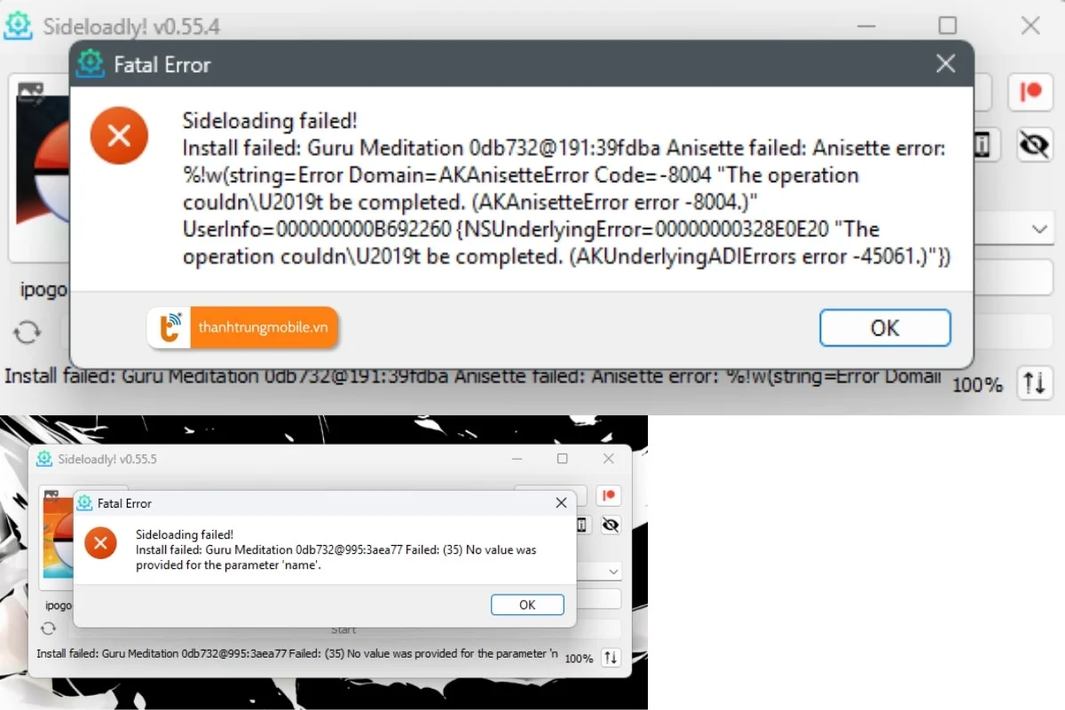Toggle the up-down arrows log button in v0.55.4
Image resolution: width=1065 pixels, height=710 pixels.
pyautogui.click(x=1035, y=383)
